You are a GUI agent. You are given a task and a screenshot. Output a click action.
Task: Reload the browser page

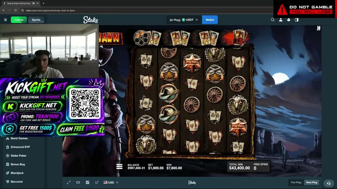(x=15, y=10)
